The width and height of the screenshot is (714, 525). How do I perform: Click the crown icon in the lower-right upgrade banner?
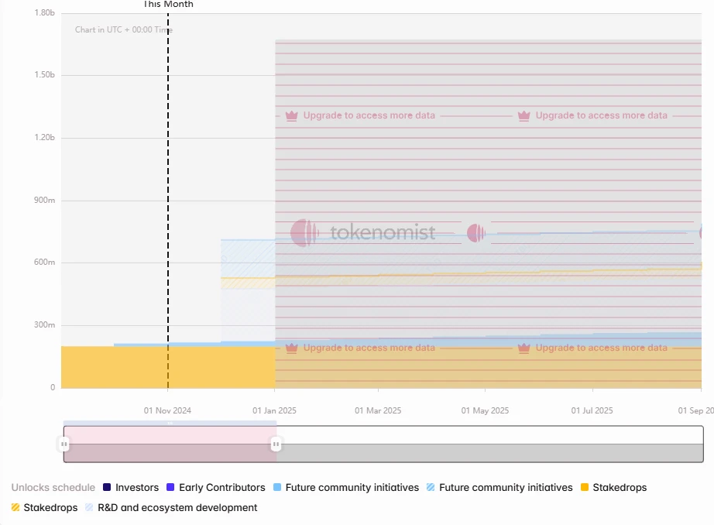523,348
